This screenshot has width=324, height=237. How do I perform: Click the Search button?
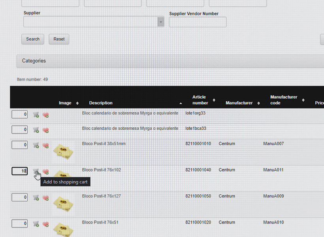click(x=33, y=39)
